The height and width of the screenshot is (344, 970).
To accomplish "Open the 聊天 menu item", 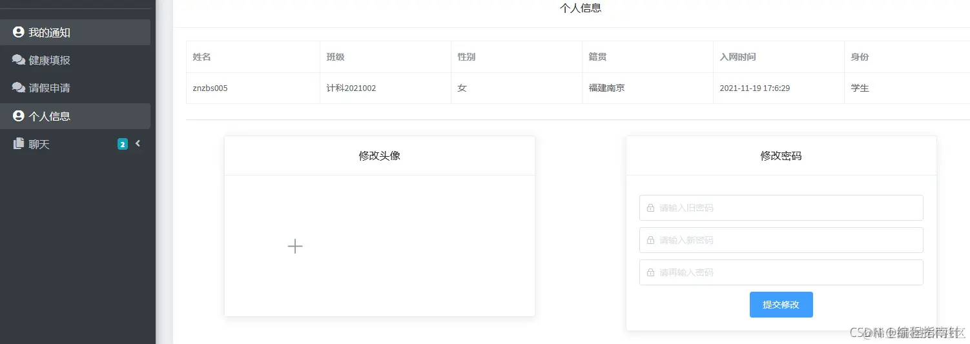I will click(x=75, y=144).
